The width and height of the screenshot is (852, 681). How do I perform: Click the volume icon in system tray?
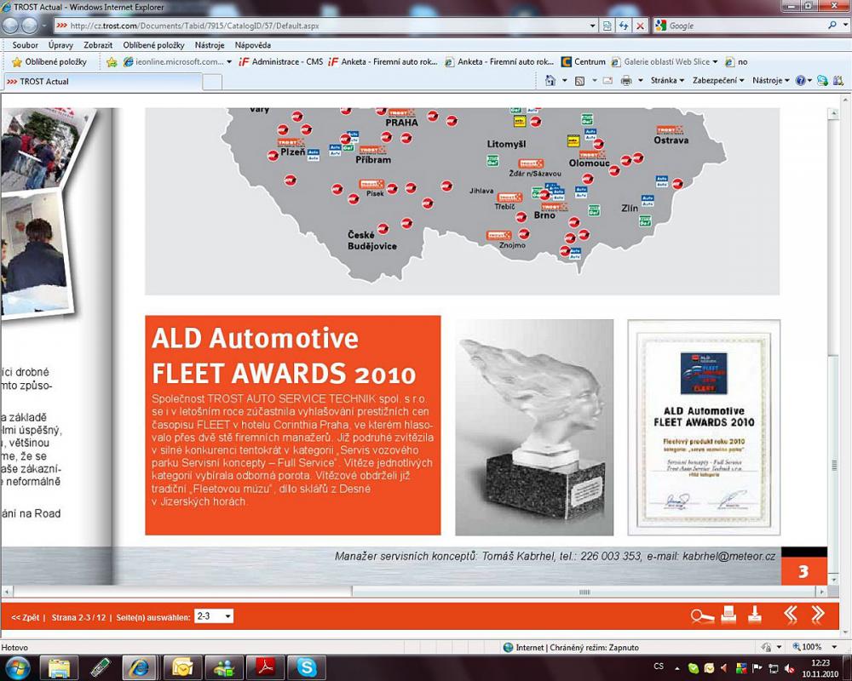790,668
